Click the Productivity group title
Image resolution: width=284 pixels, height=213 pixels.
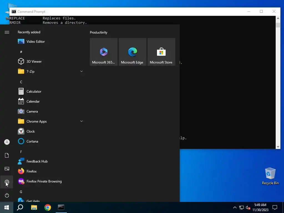click(98, 32)
